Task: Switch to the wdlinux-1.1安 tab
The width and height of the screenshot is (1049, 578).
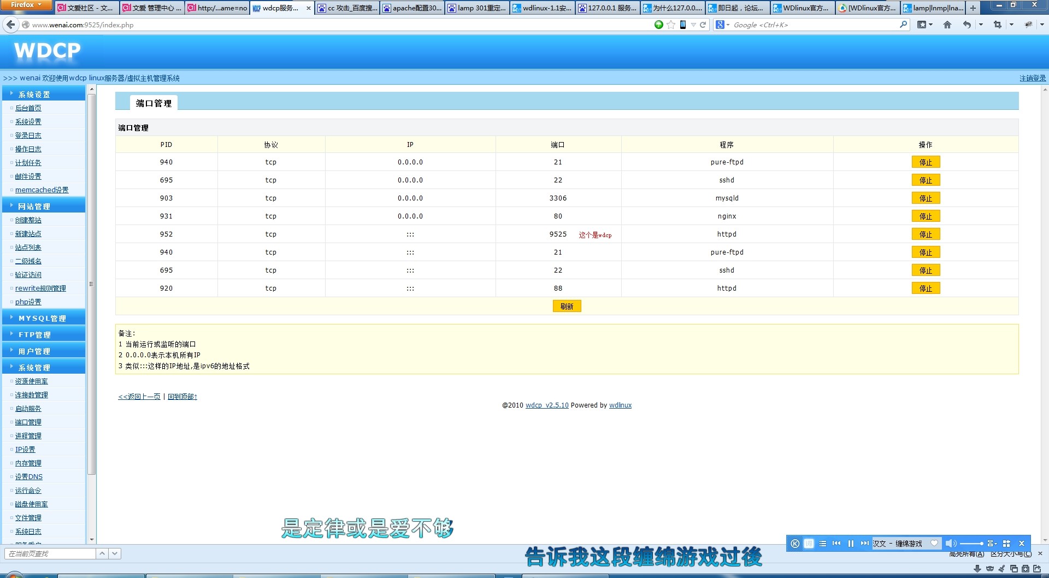Action: [x=542, y=8]
